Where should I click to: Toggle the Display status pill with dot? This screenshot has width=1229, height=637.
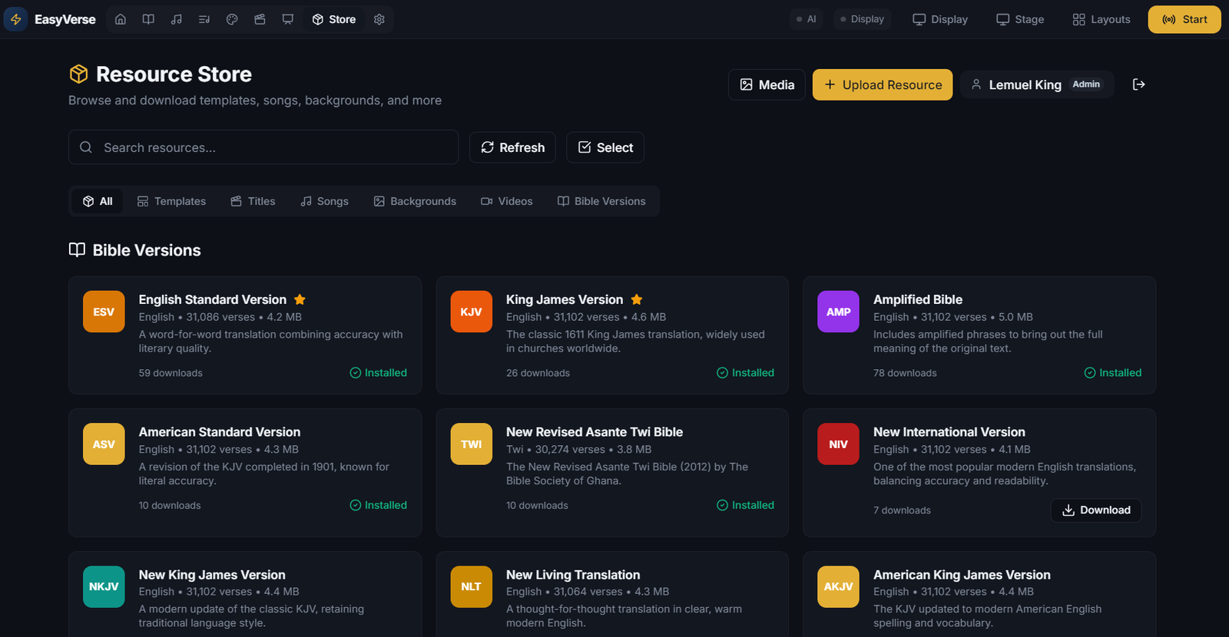coord(861,19)
